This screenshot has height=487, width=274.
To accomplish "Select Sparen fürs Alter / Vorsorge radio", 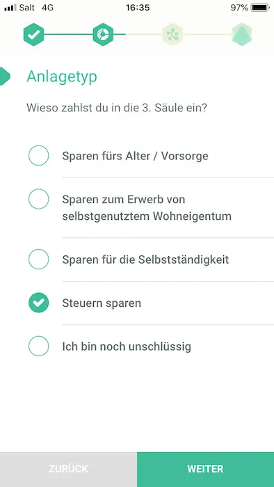I will point(39,155).
